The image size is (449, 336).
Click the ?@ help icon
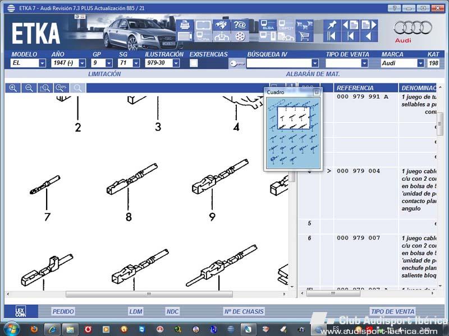pyautogui.click(x=240, y=25)
